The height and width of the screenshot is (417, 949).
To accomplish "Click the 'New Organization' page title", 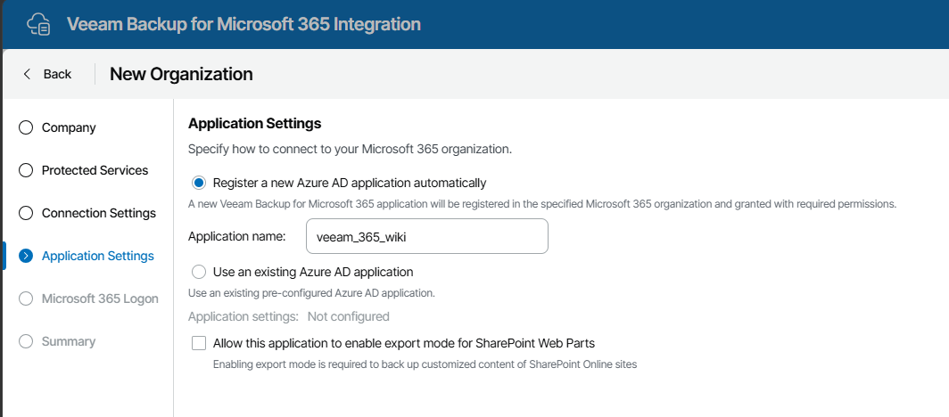I will (x=181, y=74).
